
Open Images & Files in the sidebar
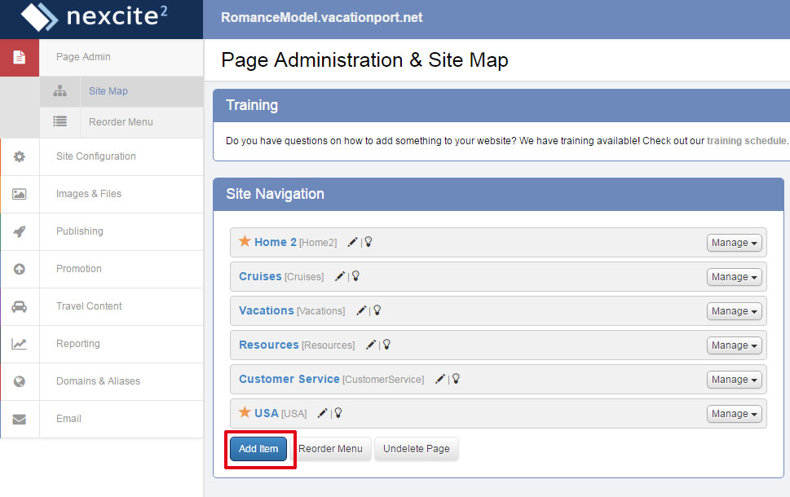(x=102, y=194)
